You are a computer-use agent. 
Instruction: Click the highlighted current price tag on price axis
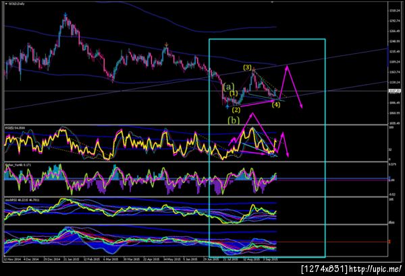[395, 91]
